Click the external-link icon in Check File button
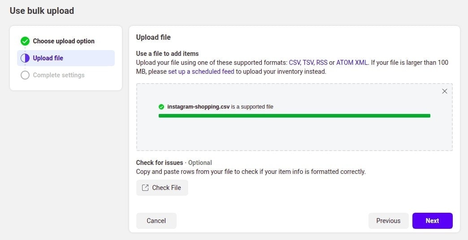The height and width of the screenshot is (240, 468). click(x=145, y=188)
